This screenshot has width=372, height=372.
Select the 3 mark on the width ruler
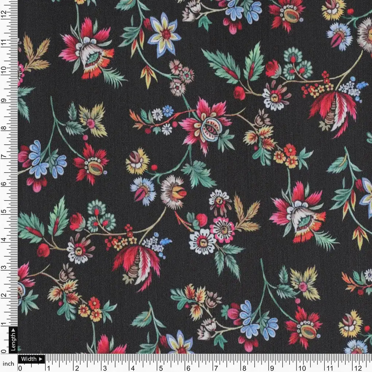105,368
